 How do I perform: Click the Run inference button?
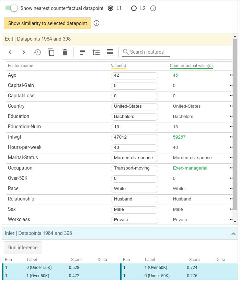click(x=23, y=248)
